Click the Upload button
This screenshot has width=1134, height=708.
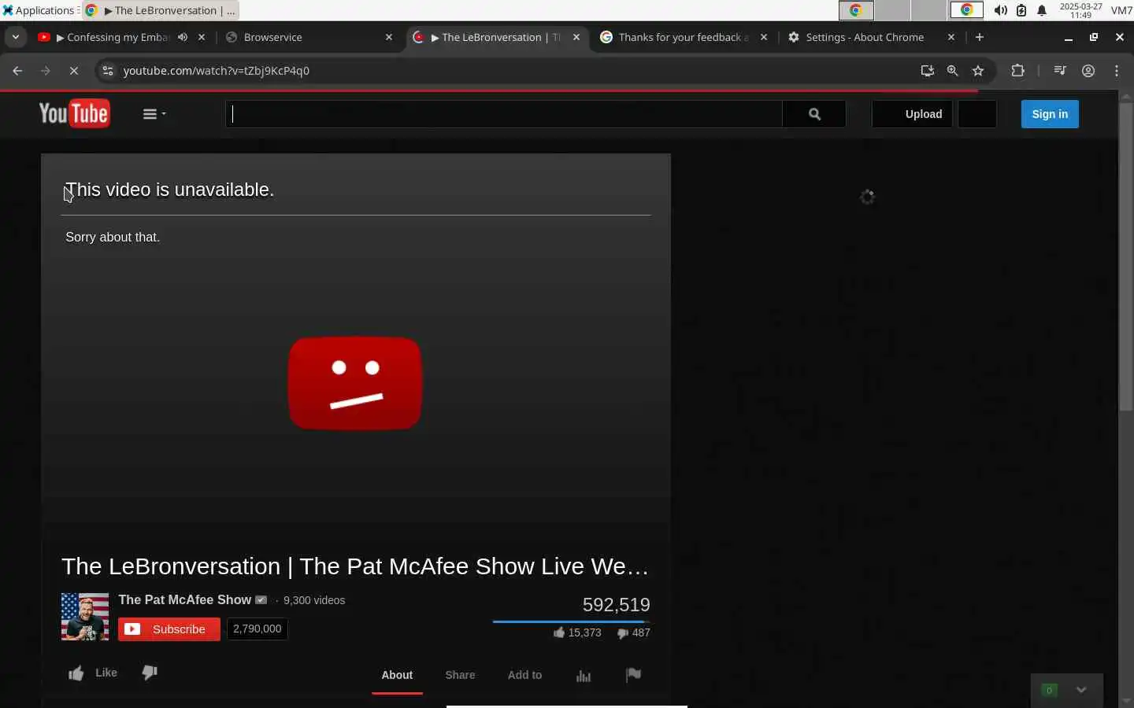[912, 114]
